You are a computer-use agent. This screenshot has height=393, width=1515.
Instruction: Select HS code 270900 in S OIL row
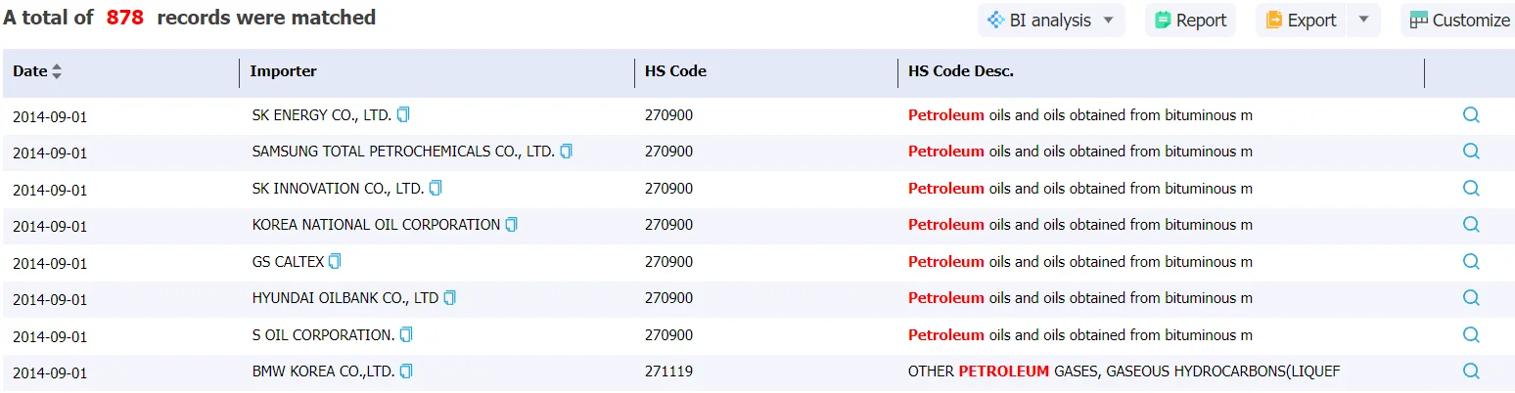pyautogui.click(x=668, y=334)
